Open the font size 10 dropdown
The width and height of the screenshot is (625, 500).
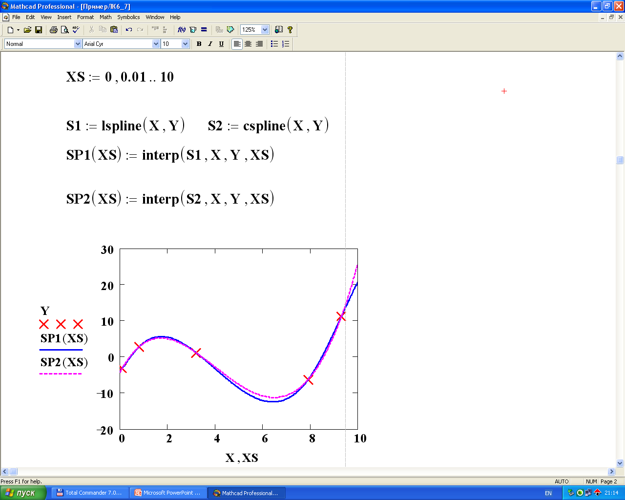[x=185, y=44]
